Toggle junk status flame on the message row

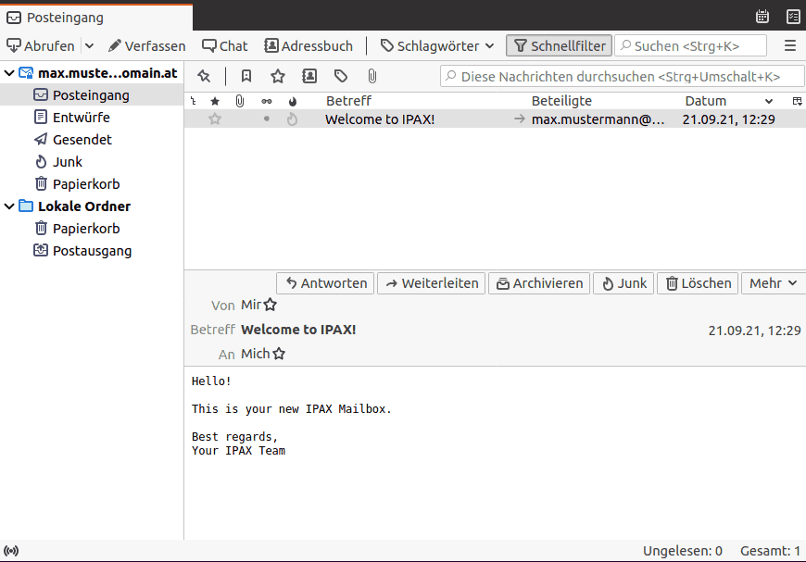tap(293, 119)
